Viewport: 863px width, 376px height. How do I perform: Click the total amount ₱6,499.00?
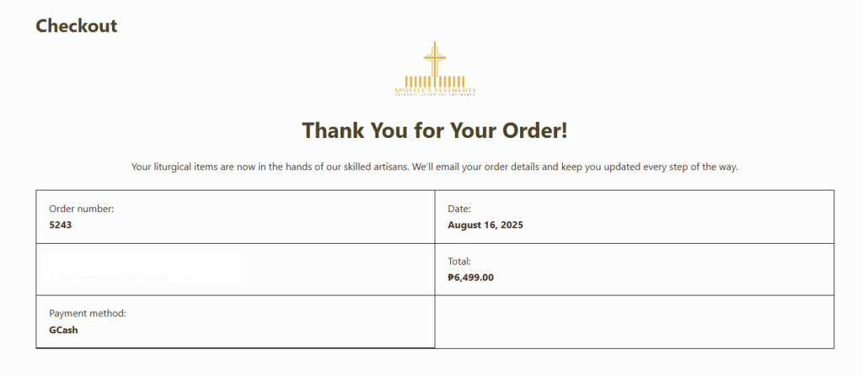click(x=470, y=278)
